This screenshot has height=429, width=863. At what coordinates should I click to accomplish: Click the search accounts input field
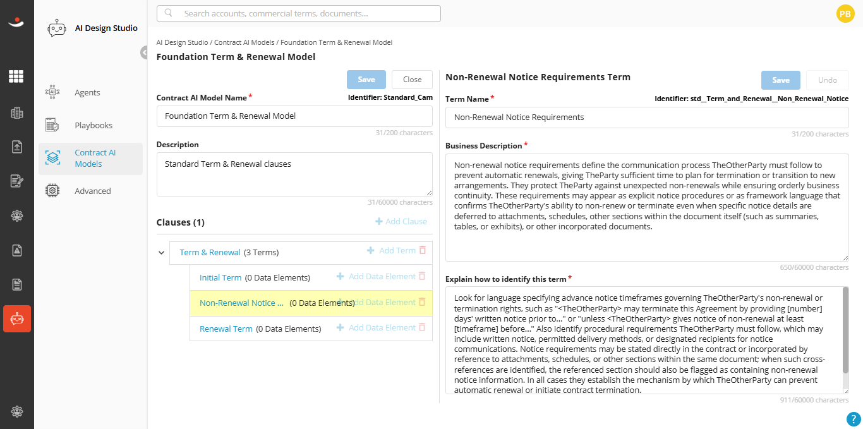pyautogui.click(x=299, y=13)
